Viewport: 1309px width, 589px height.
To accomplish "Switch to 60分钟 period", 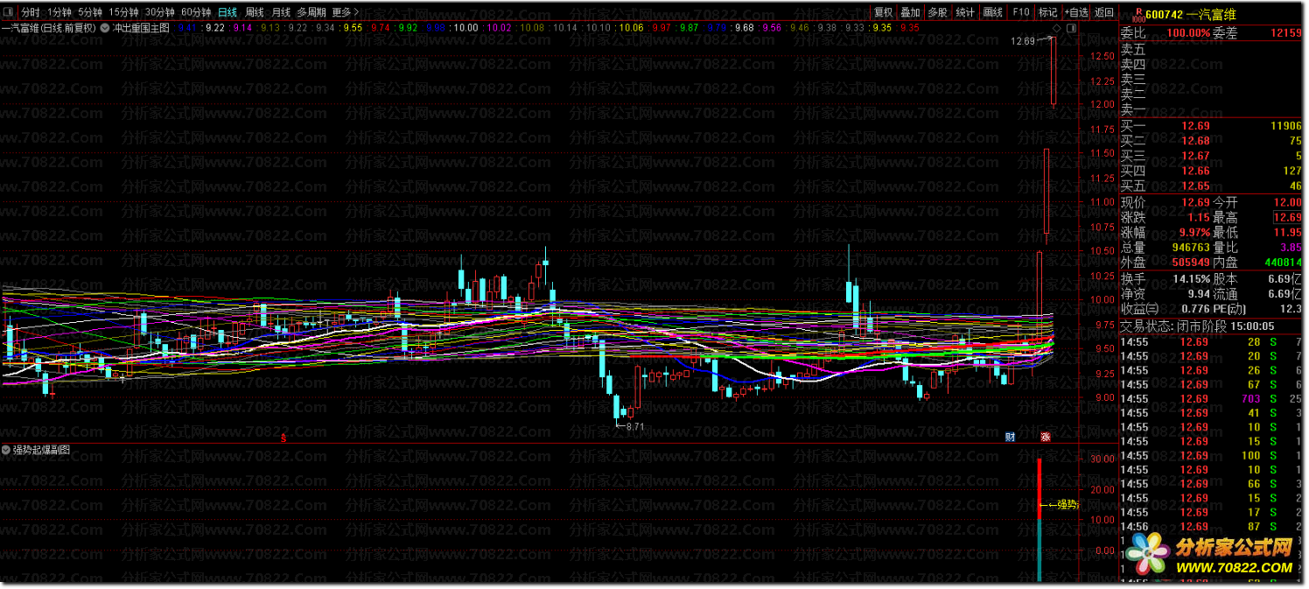I will [196, 12].
